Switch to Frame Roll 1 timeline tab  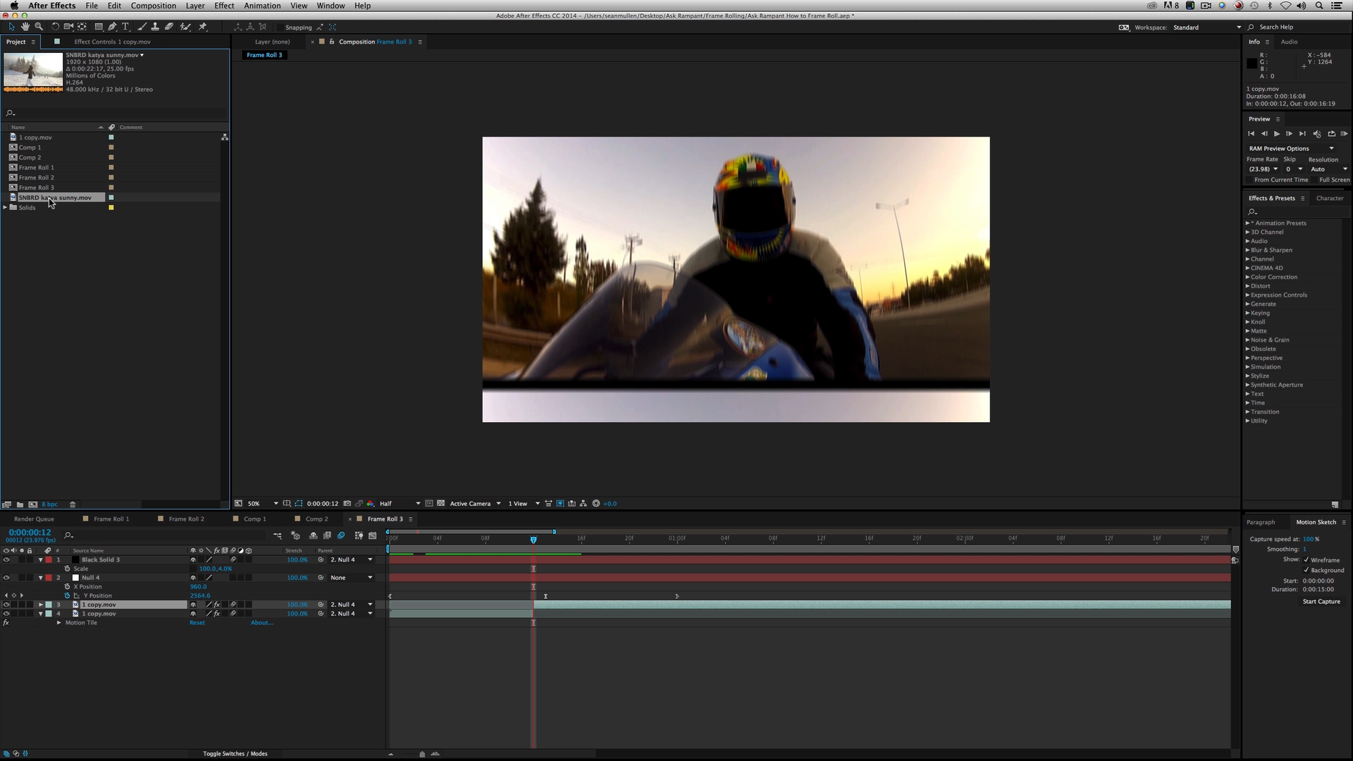click(111, 519)
